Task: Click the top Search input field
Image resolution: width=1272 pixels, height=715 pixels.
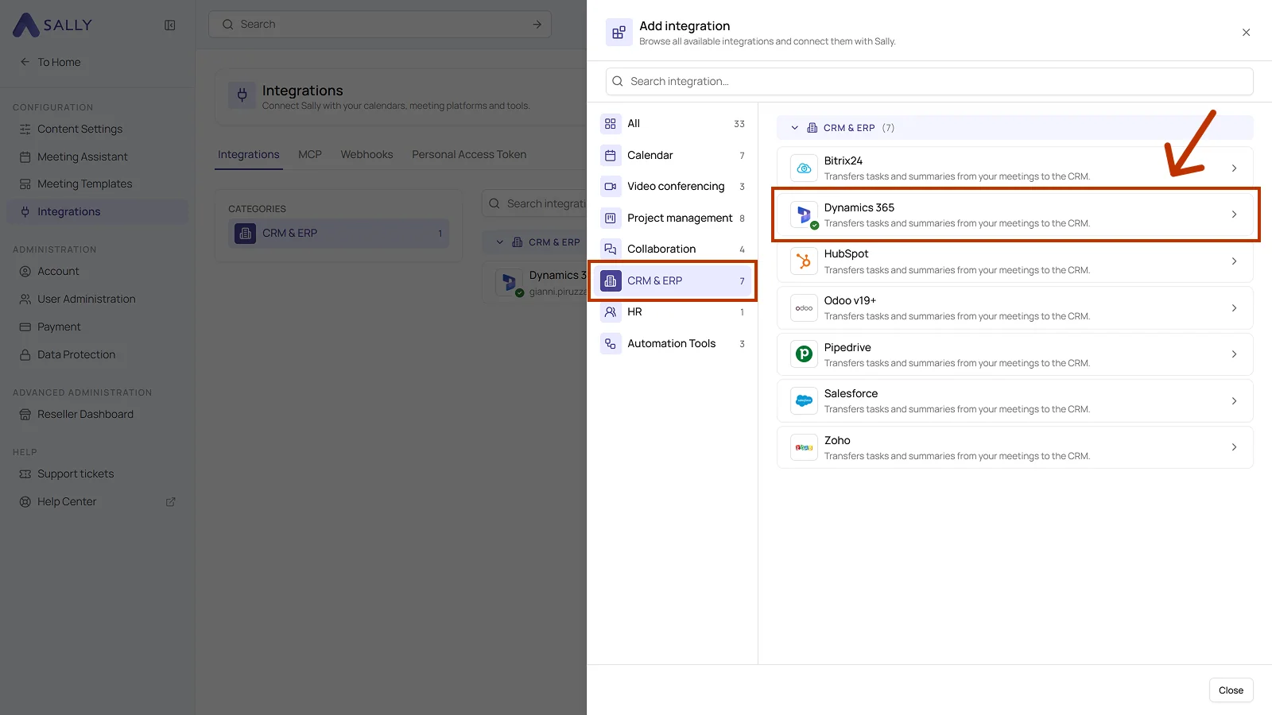Action: (380, 25)
